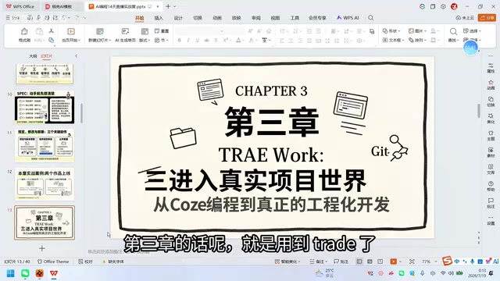Click the cloud status 未上云 button
The image size is (500, 281).
coord(465,18)
